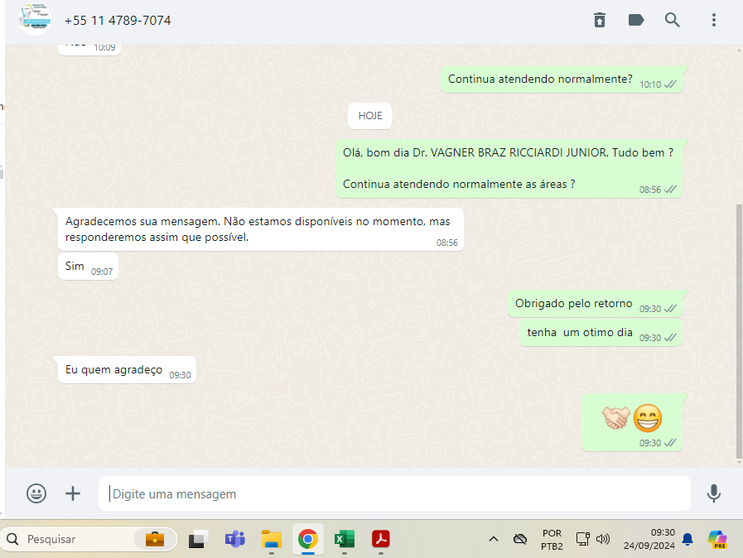
Task: Start recording a voice message
Action: pyautogui.click(x=714, y=493)
